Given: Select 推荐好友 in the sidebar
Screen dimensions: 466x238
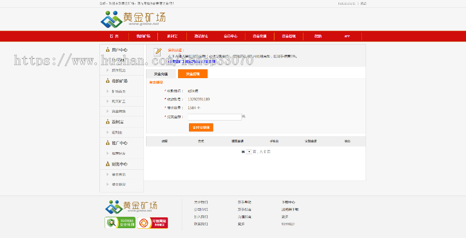Looking at the screenshot, I should point(119,153).
